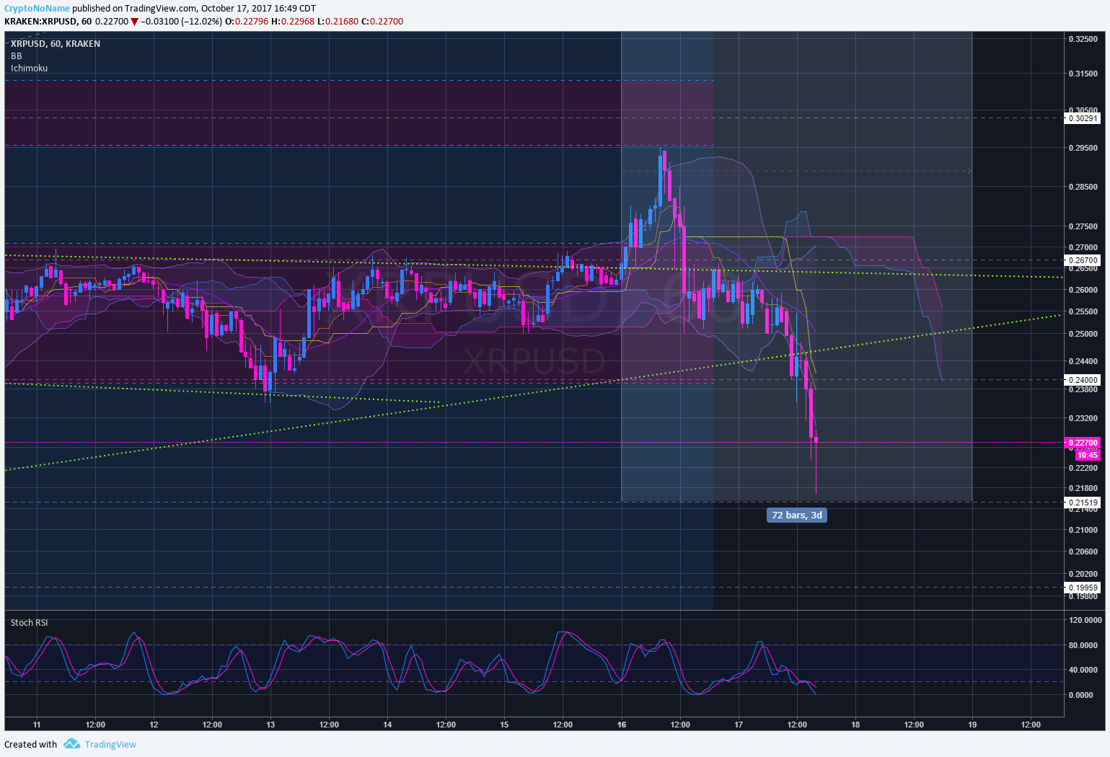Select the high value H:0.22968
The width and height of the screenshot is (1110, 757).
[x=293, y=22]
